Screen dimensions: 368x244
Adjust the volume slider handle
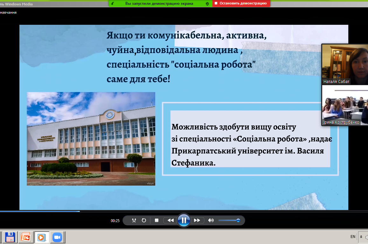point(238,220)
